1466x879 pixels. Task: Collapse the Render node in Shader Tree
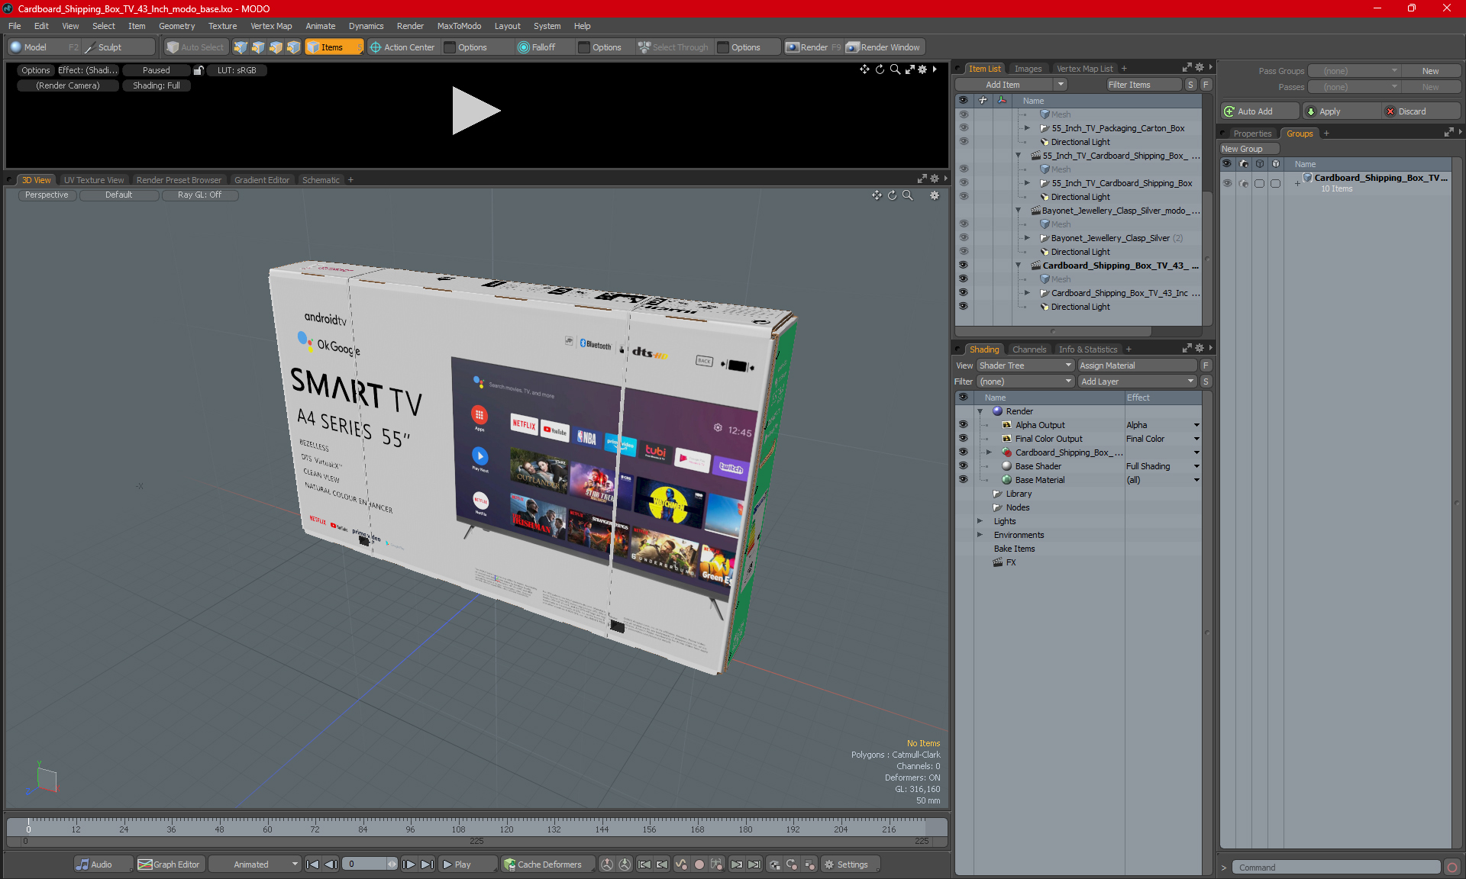pyautogui.click(x=980, y=411)
